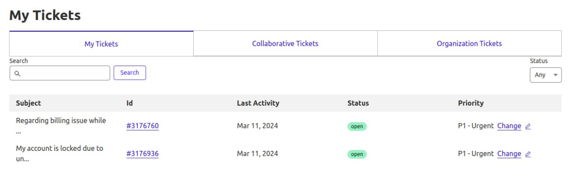The height and width of the screenshot is (183, 574).
Task: Switch to the My Tickets tab
Action: click(x=101, y=44)
